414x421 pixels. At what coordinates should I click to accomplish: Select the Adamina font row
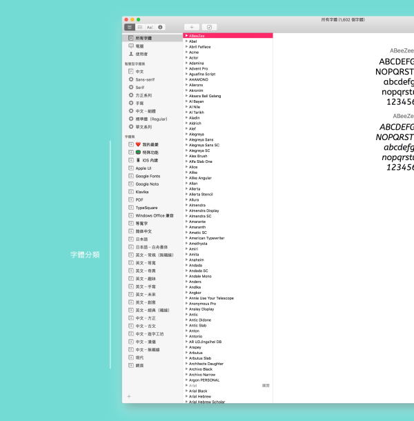[228, 63]
